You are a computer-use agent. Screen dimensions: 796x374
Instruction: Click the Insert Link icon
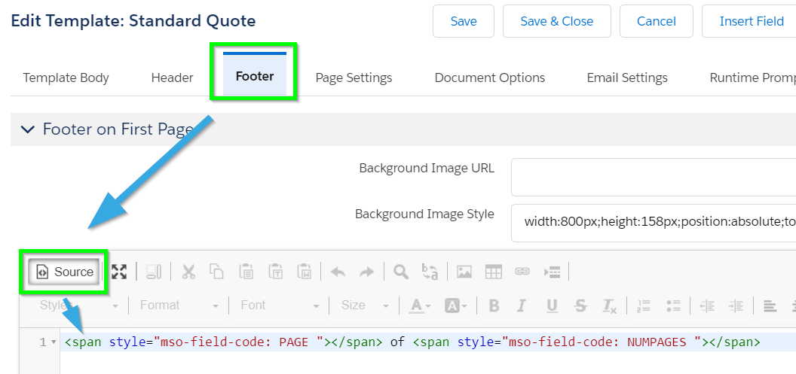522,272
